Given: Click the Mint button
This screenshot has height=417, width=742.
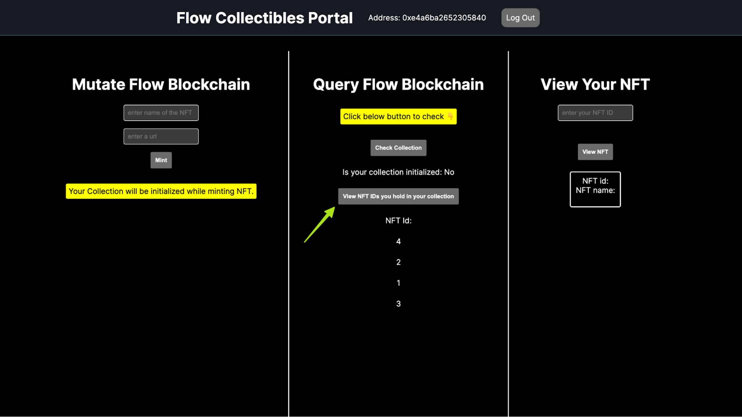Looking at the screenshot, I should (x=161, y=160).
